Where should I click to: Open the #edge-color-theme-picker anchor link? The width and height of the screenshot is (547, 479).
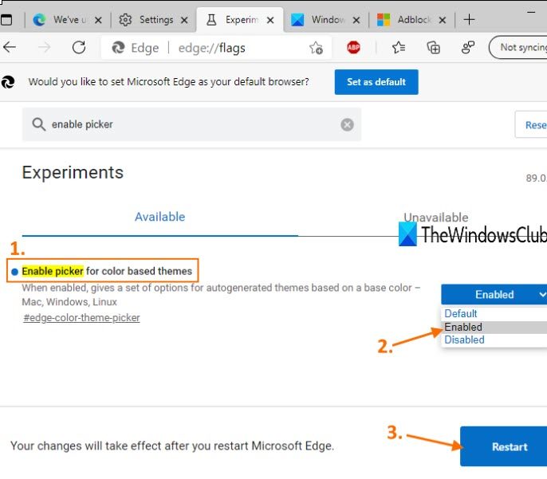81,317
